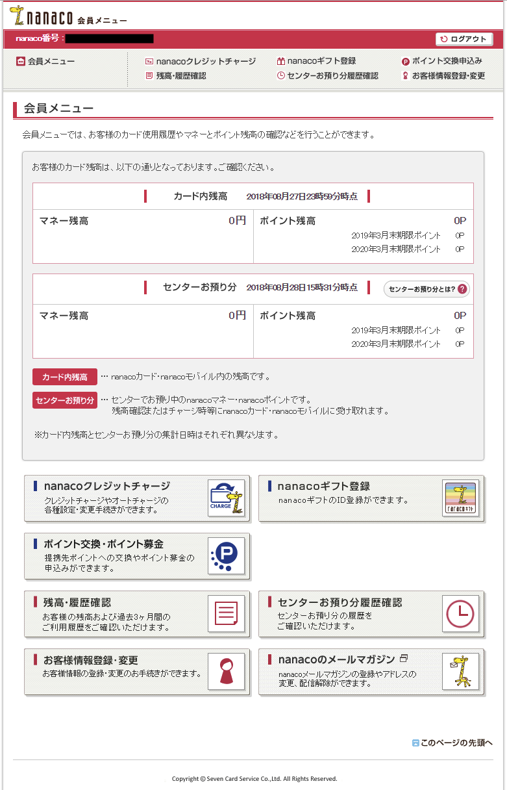Click the balance history document icon

click(227, 614)
